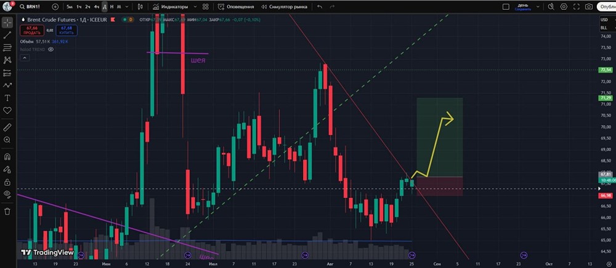
Task: Select the trend line drawing tool
Action: pos(7,35)
